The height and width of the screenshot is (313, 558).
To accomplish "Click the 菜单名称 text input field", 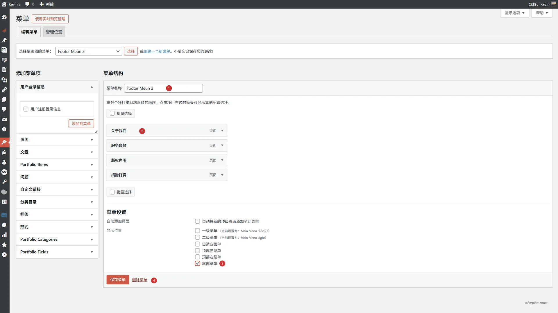I will 163,88.
